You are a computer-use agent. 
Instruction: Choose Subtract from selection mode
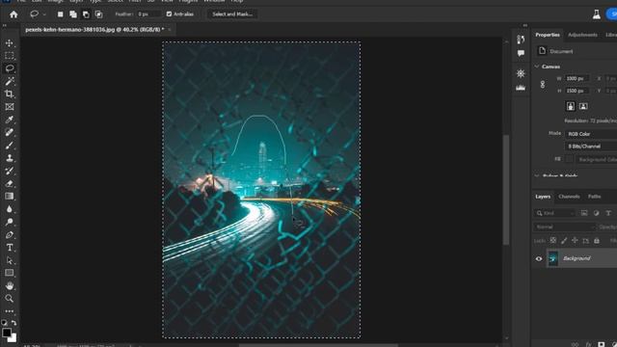[86, 14]
